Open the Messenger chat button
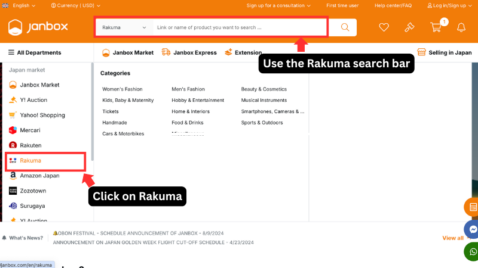 click(472, 229)
